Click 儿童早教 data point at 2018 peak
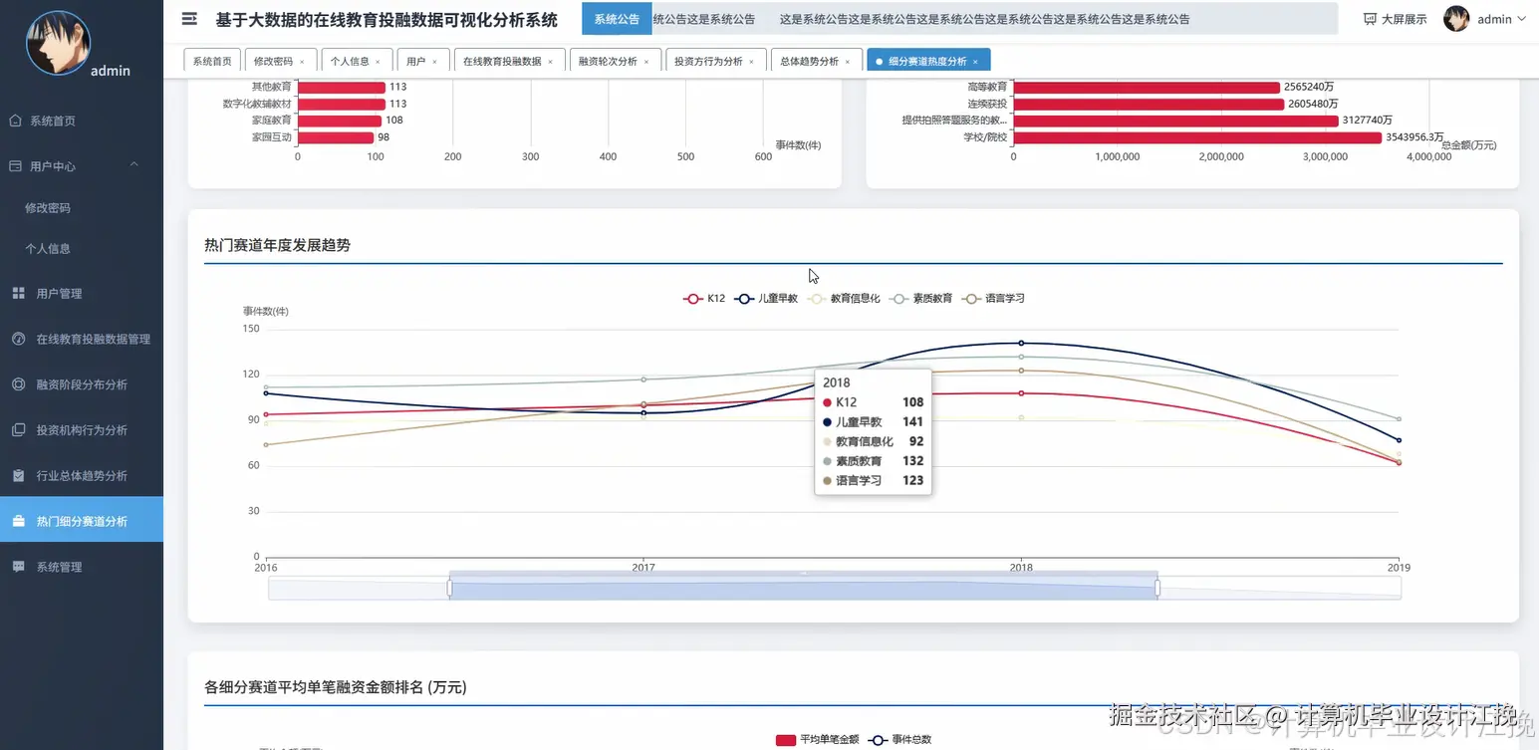Viewport: 1539px width, 750px height. click(1021, 343)
